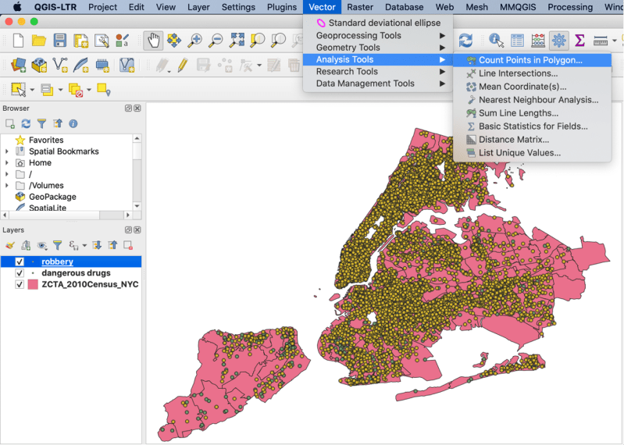Toggle editing with the yellow pencil icon

(183, 65)
